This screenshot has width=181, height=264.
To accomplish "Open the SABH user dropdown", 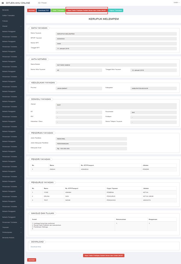I will 176,3.
